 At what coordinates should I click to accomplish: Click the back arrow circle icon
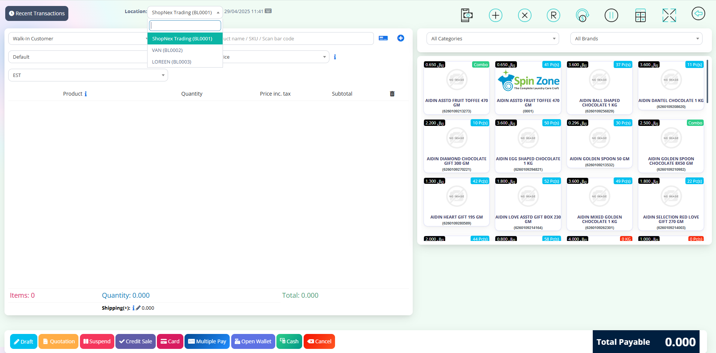698,14
